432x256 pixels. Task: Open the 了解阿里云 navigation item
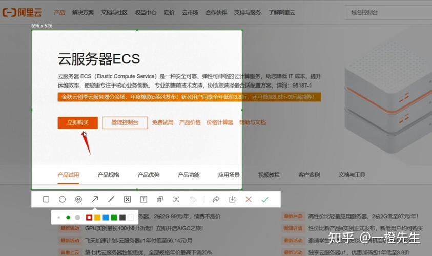click(x=282, y=12)
